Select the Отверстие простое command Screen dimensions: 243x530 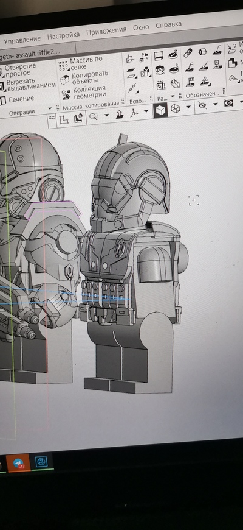20,70
